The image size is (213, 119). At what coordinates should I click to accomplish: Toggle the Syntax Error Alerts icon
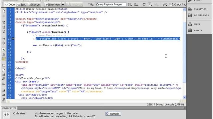(x=4, y=59)
